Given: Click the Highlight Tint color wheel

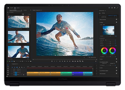Looking at the screenshot, I should [112, 50].
